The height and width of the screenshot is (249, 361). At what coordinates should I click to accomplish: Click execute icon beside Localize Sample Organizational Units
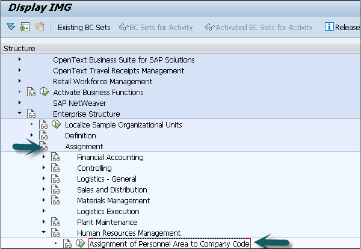point(57,124)
